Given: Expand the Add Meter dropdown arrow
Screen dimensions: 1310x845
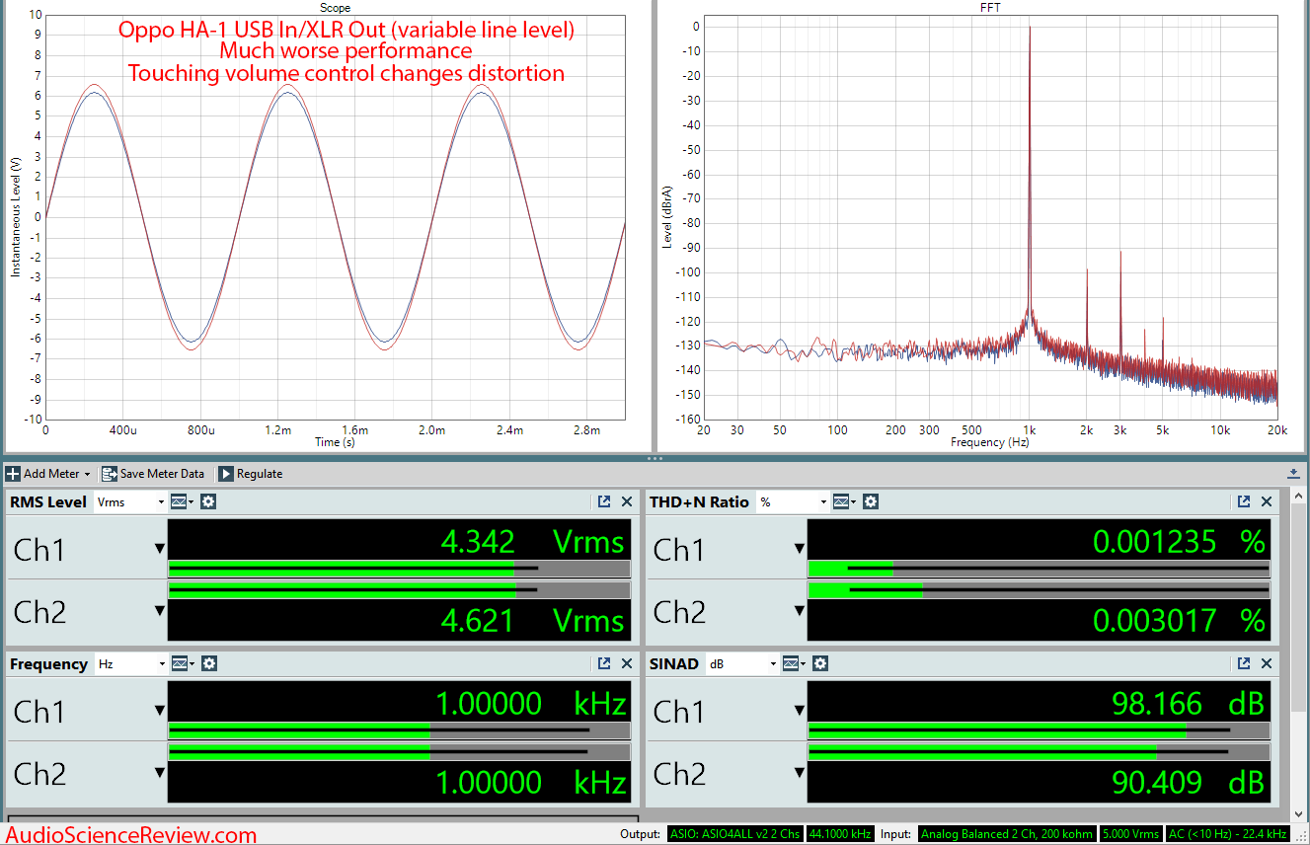Looking at the screenshot, I should pos(87,475).
